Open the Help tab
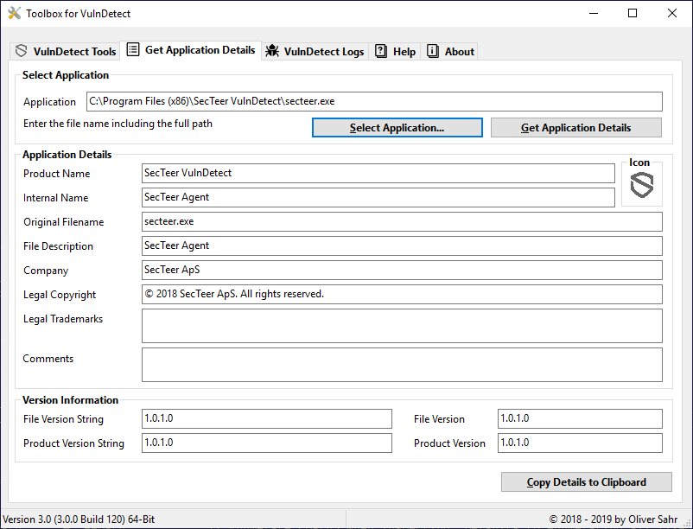 pyautogui.click(x=396, y=51)
